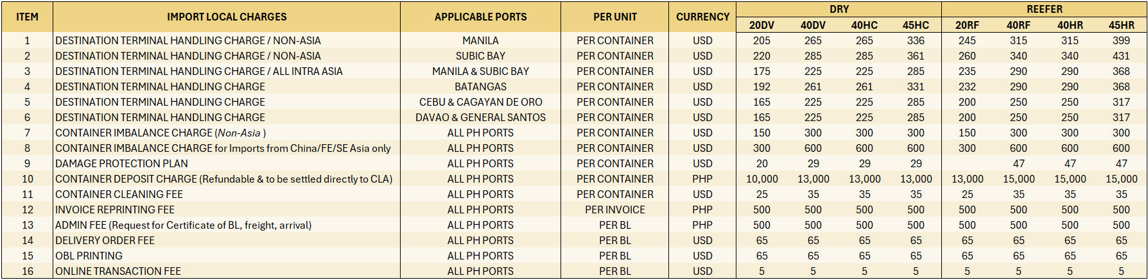Select the DRY group header
The width and height of the screenshot is (1148, 280).
click(839, 10)
